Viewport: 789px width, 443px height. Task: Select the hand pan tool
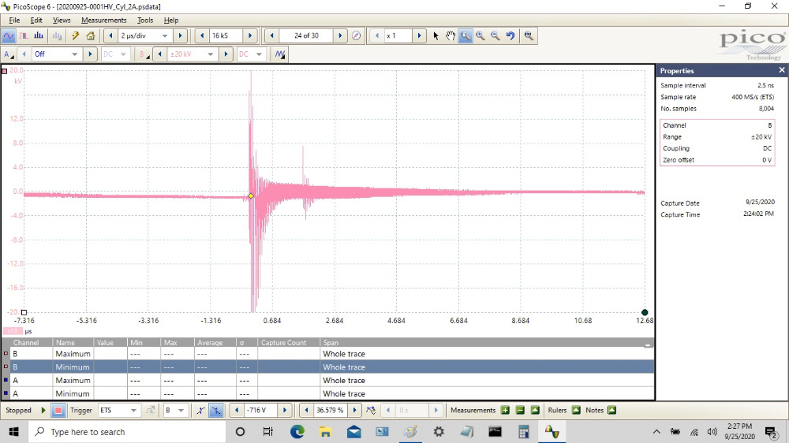[x=450, y=35]
